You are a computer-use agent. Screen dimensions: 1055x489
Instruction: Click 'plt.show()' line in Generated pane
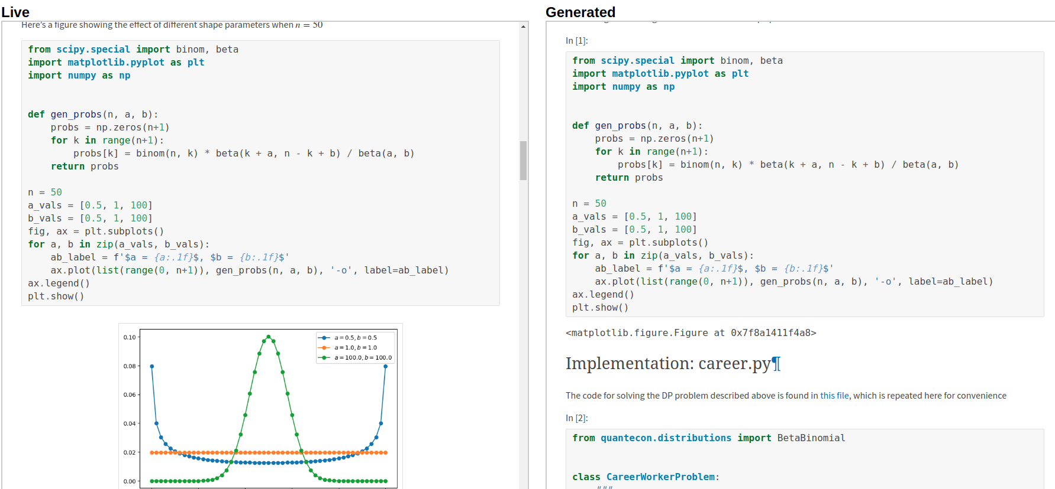click(601, 308)
